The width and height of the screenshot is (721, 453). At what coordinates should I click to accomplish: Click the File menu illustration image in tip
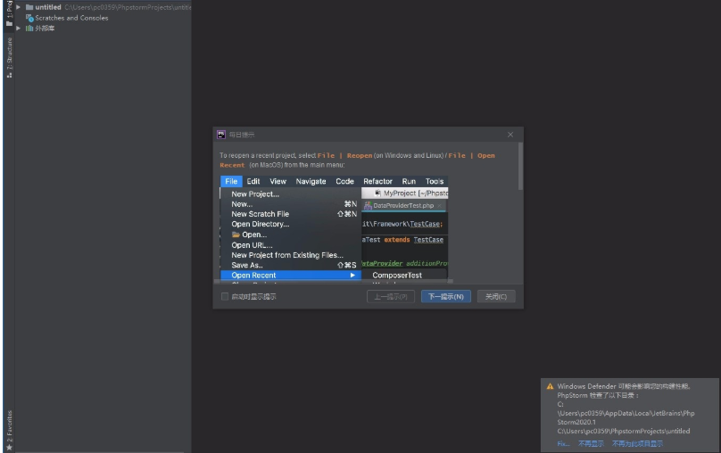click(334, 227)
